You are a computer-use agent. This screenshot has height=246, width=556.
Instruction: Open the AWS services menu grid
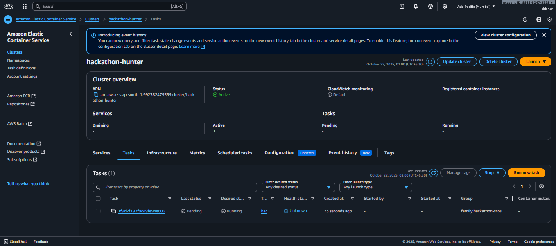click(x=25, y=6)
